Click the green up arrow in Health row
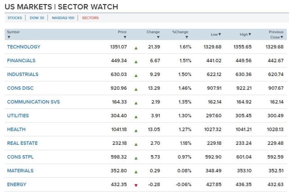 tap(136, 130)
